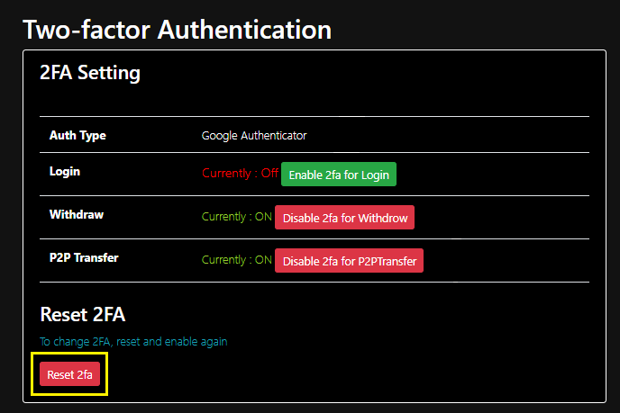Select the Withdraw row label
This screenshot has width=620, height=413.
[76, 215]
